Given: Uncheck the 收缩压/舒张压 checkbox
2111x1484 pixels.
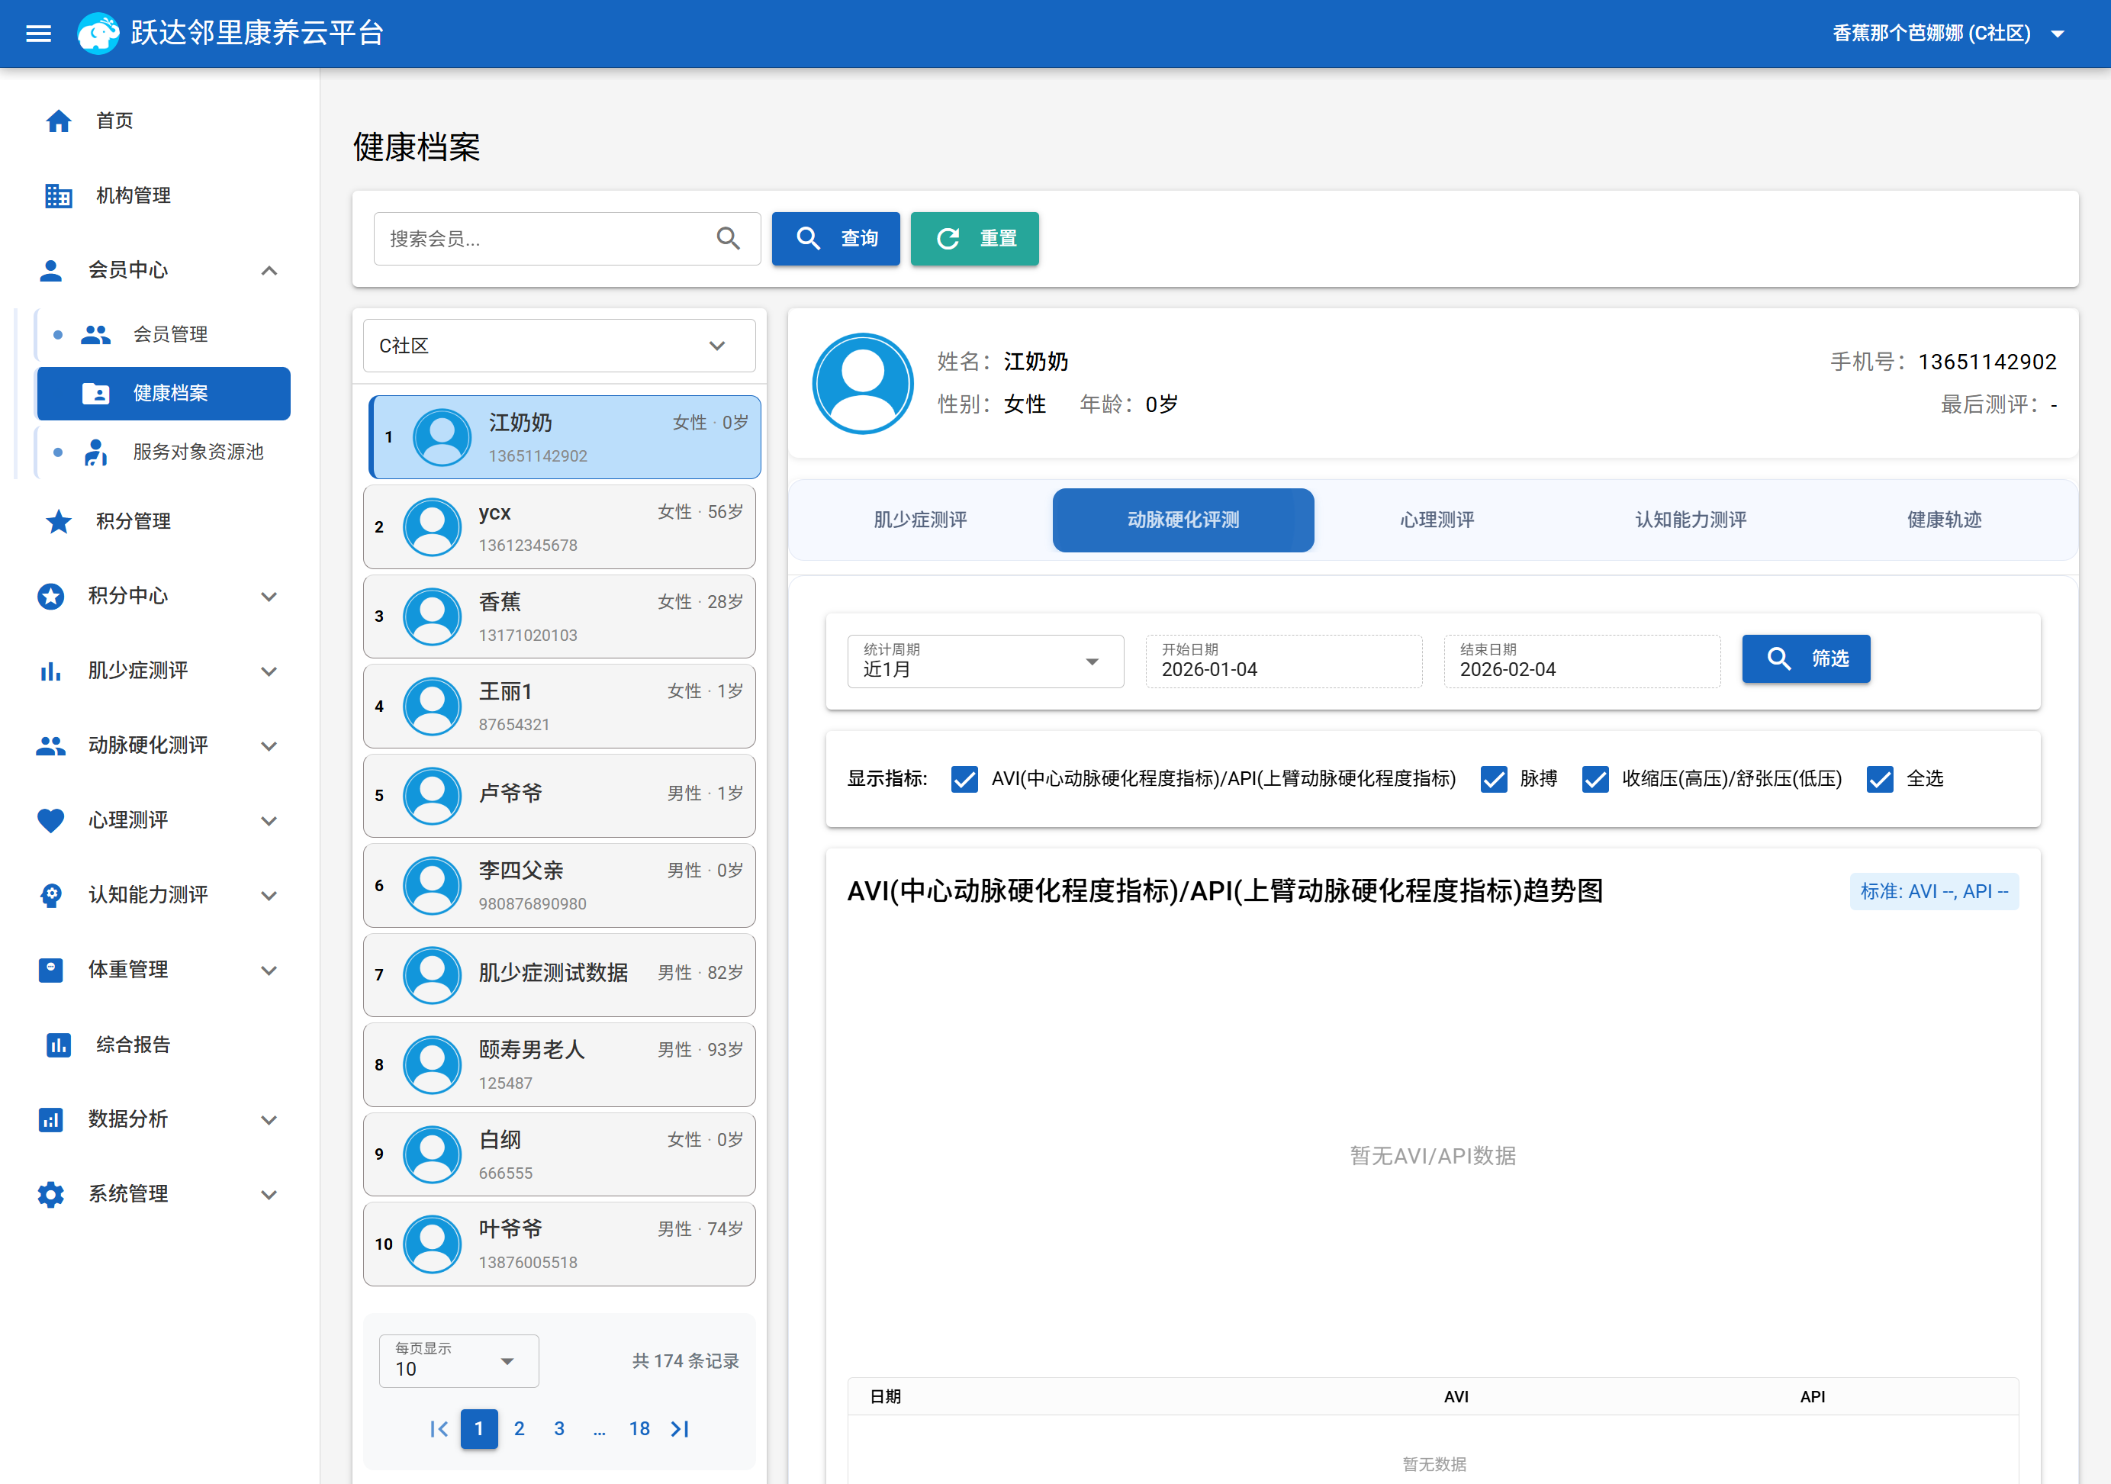Looking at the screenshot, I should tap(1595, 780).
